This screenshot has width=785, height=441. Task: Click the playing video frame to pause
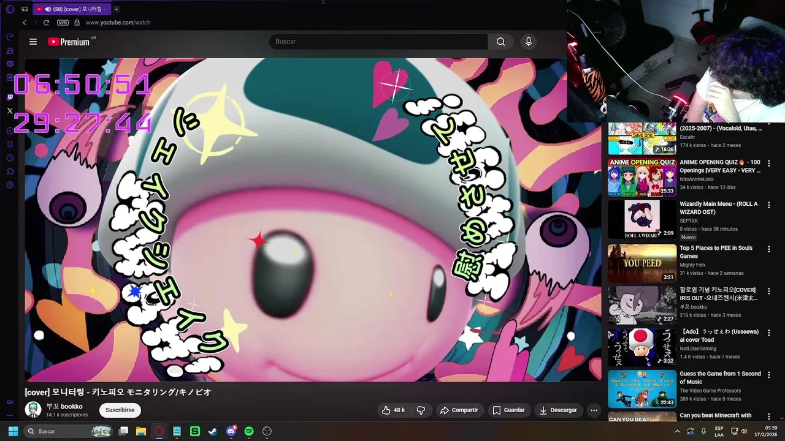pyautogui.click(x=313, y=219)
